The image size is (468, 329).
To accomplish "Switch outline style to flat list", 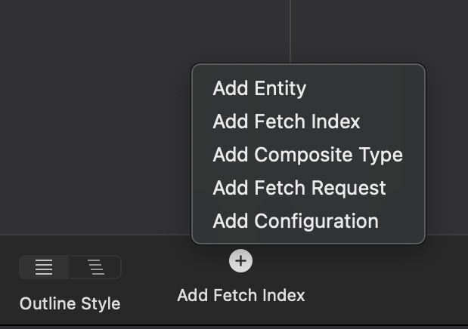I will click(44, 267).
